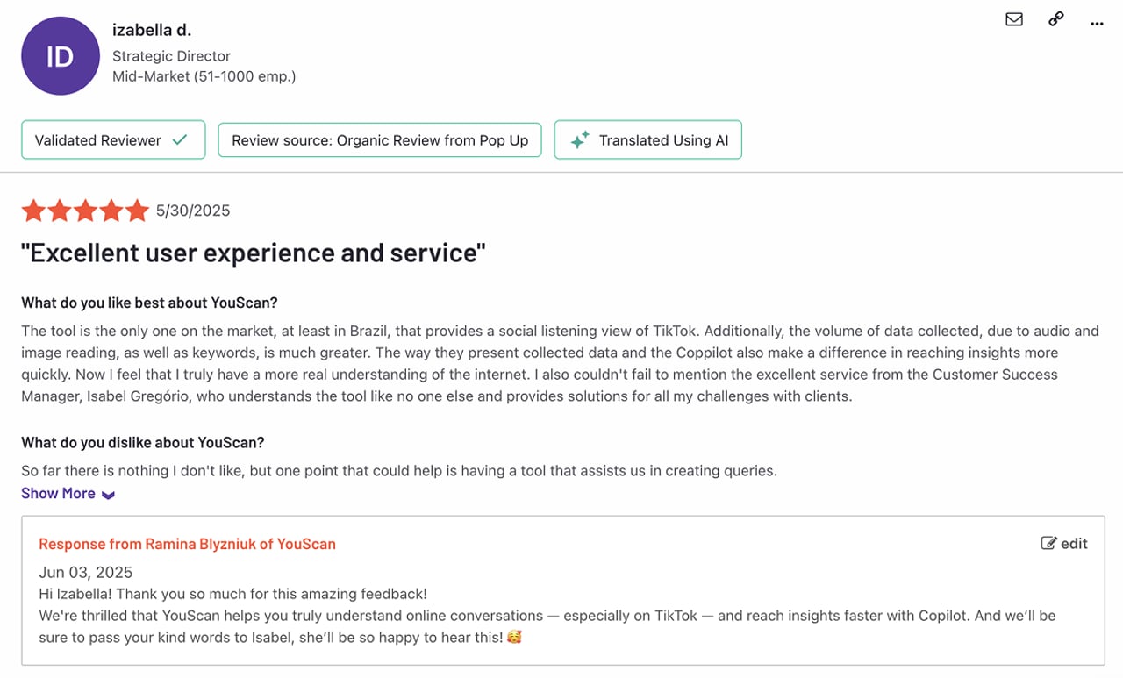The width and height of the screenshot is (1123, 678).
Task: Expand the review with Show More
Action: 58,494
